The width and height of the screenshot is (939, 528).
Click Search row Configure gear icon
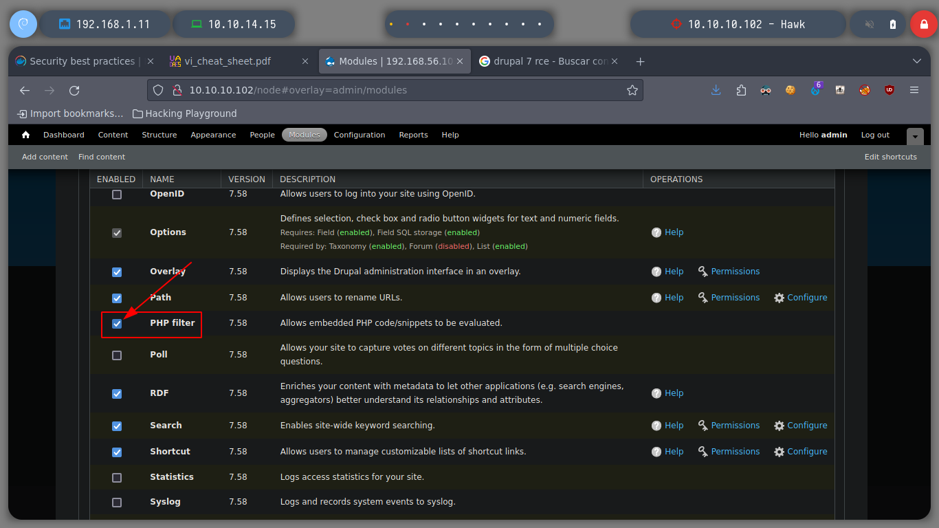point(779,426)
